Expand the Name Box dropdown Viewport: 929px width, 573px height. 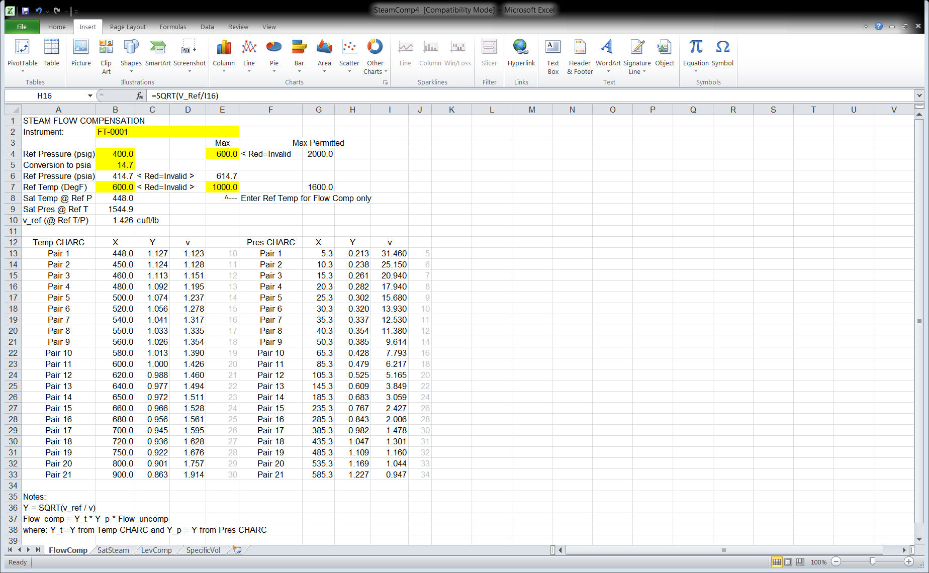tap(90, 95)
